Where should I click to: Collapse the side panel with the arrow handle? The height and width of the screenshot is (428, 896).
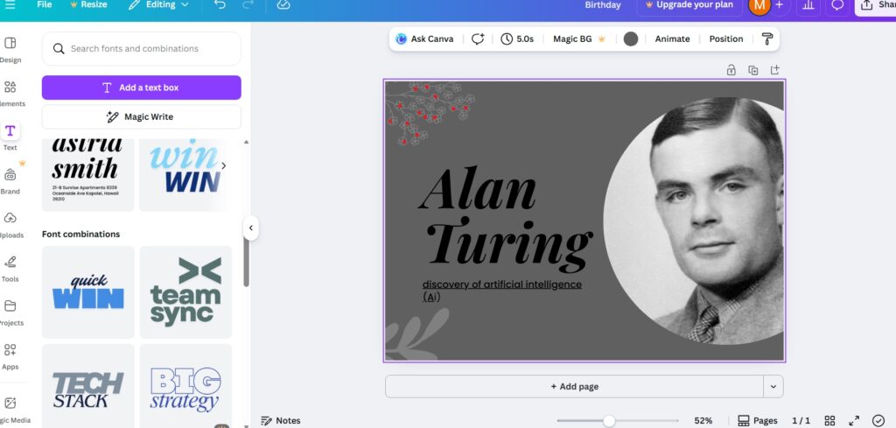(x=250, y=228)
